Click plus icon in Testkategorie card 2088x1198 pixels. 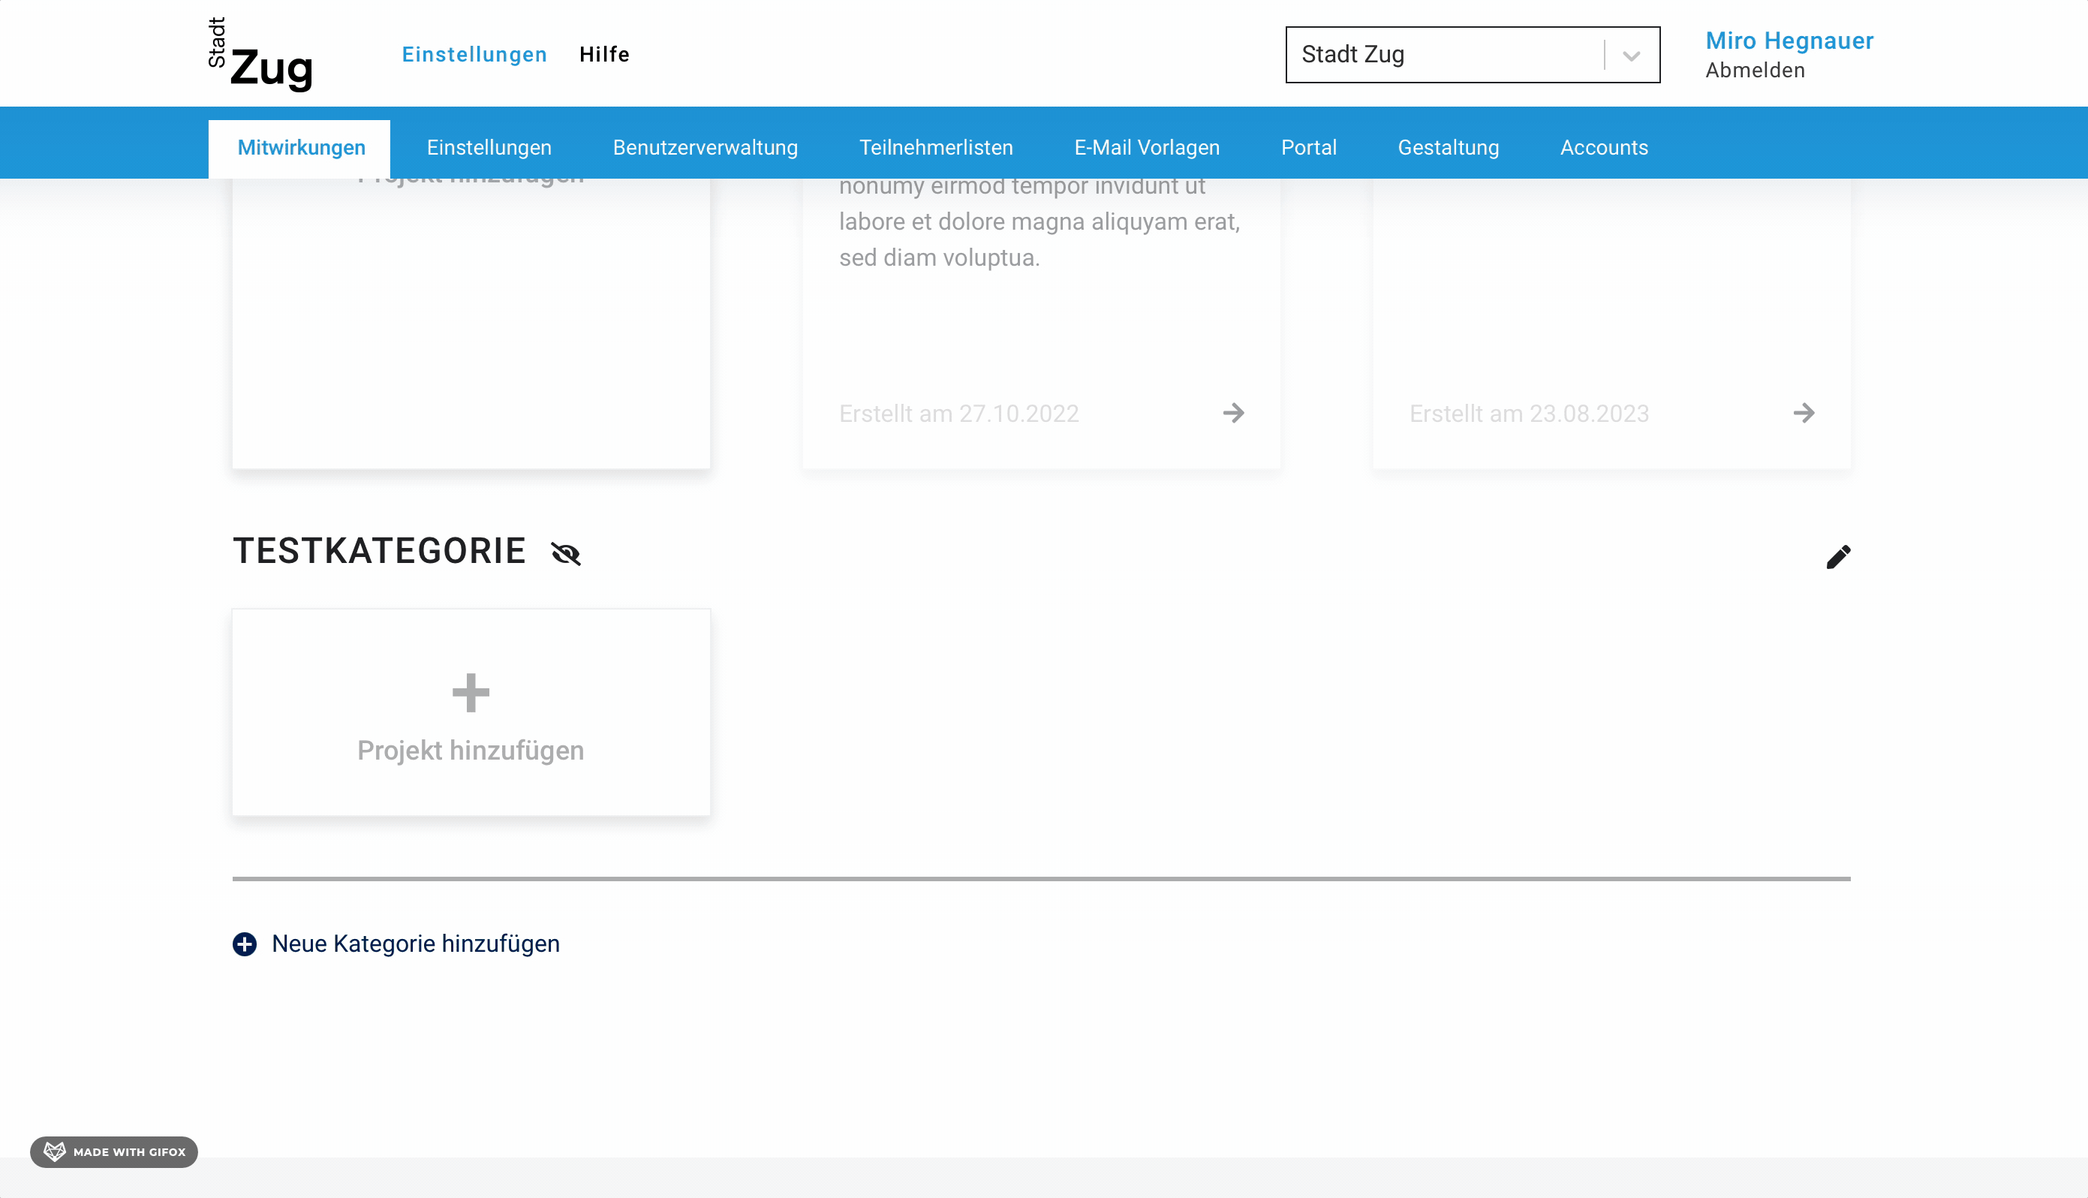(471, 693)
